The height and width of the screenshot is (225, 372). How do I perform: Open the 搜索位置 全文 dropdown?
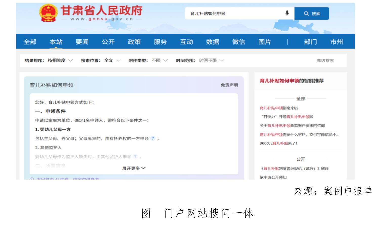pyautogui.click(x=112, y=60)
